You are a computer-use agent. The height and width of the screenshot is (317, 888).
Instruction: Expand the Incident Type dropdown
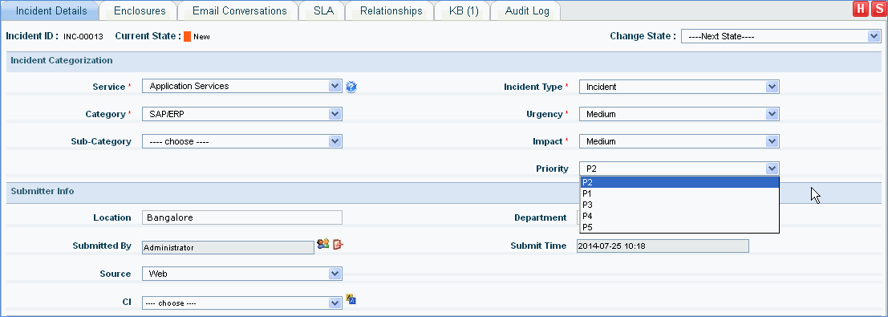click(x=679, y=87)
